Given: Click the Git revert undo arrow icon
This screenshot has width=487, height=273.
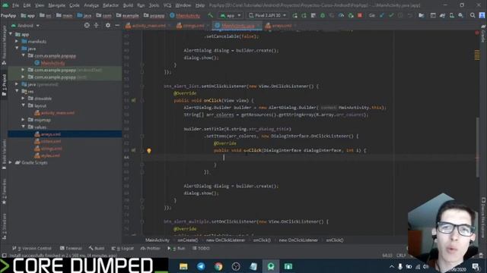Looking at the screenshot, I should tap(410, 15).
